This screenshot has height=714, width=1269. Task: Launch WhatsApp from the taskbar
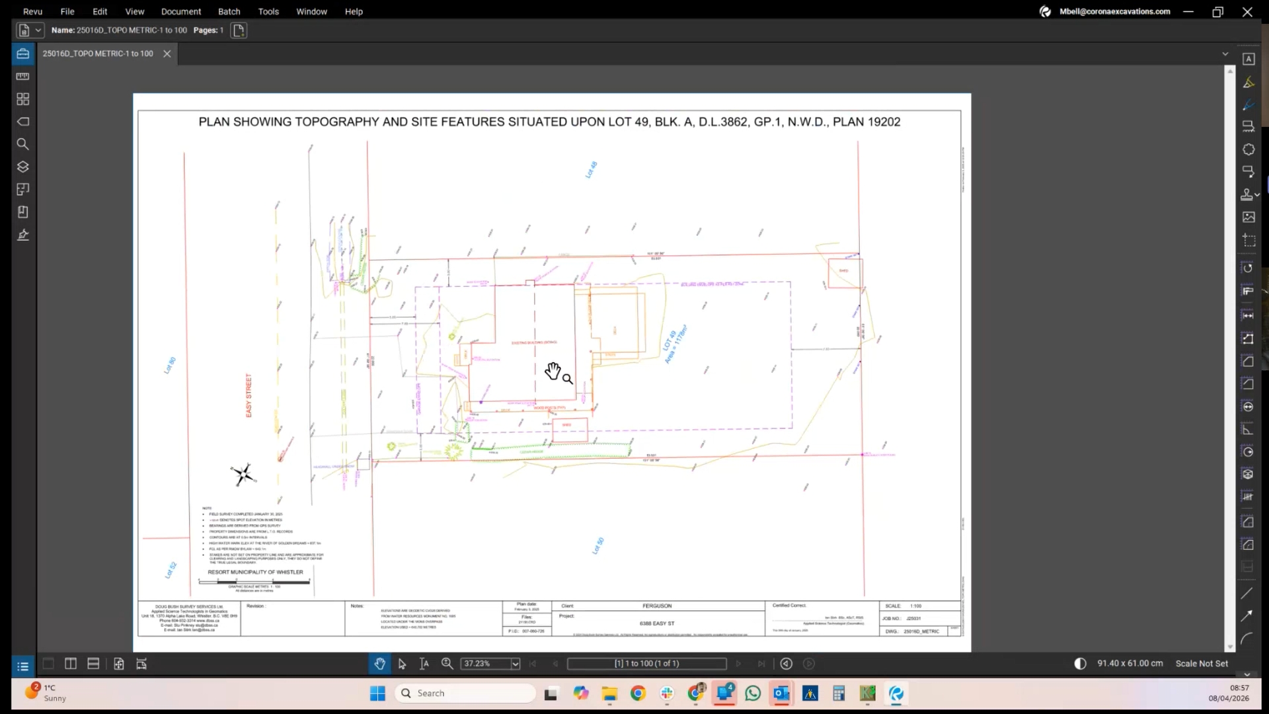click(x=752, y=694)
